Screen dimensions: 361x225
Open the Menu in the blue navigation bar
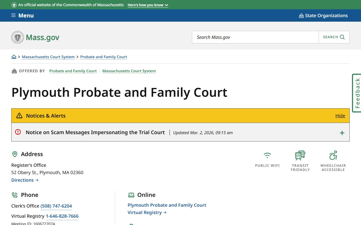22,15
